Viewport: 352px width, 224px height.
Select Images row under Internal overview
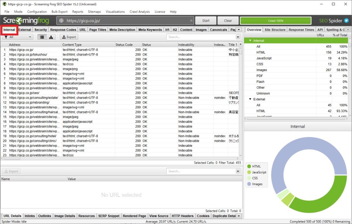pyautogui.click(x=296, y=70)
